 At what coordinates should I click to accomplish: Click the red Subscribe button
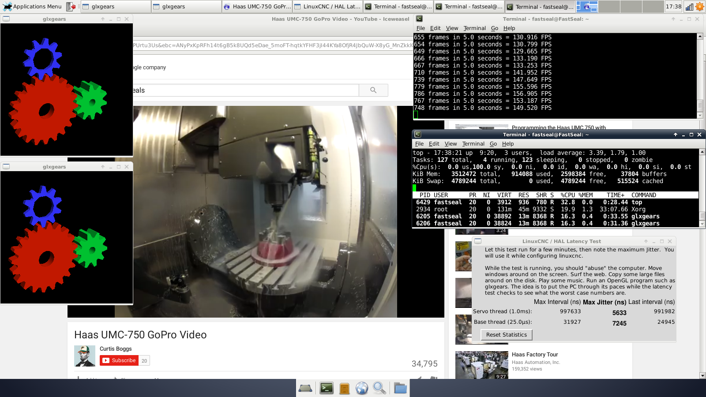tap(119, 360)
